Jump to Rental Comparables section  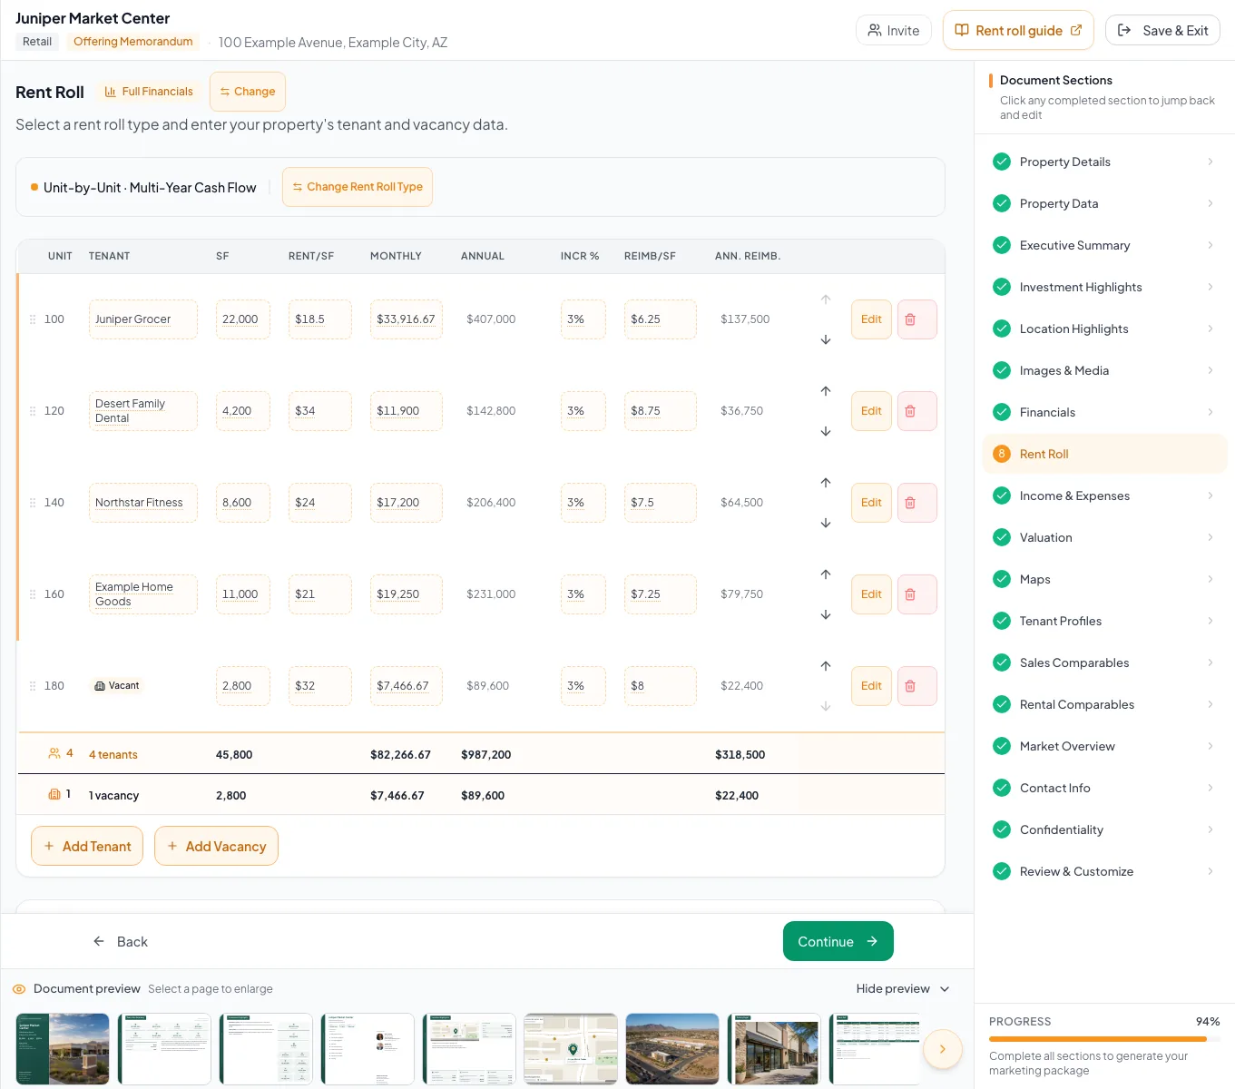[x=1104, y=704]
